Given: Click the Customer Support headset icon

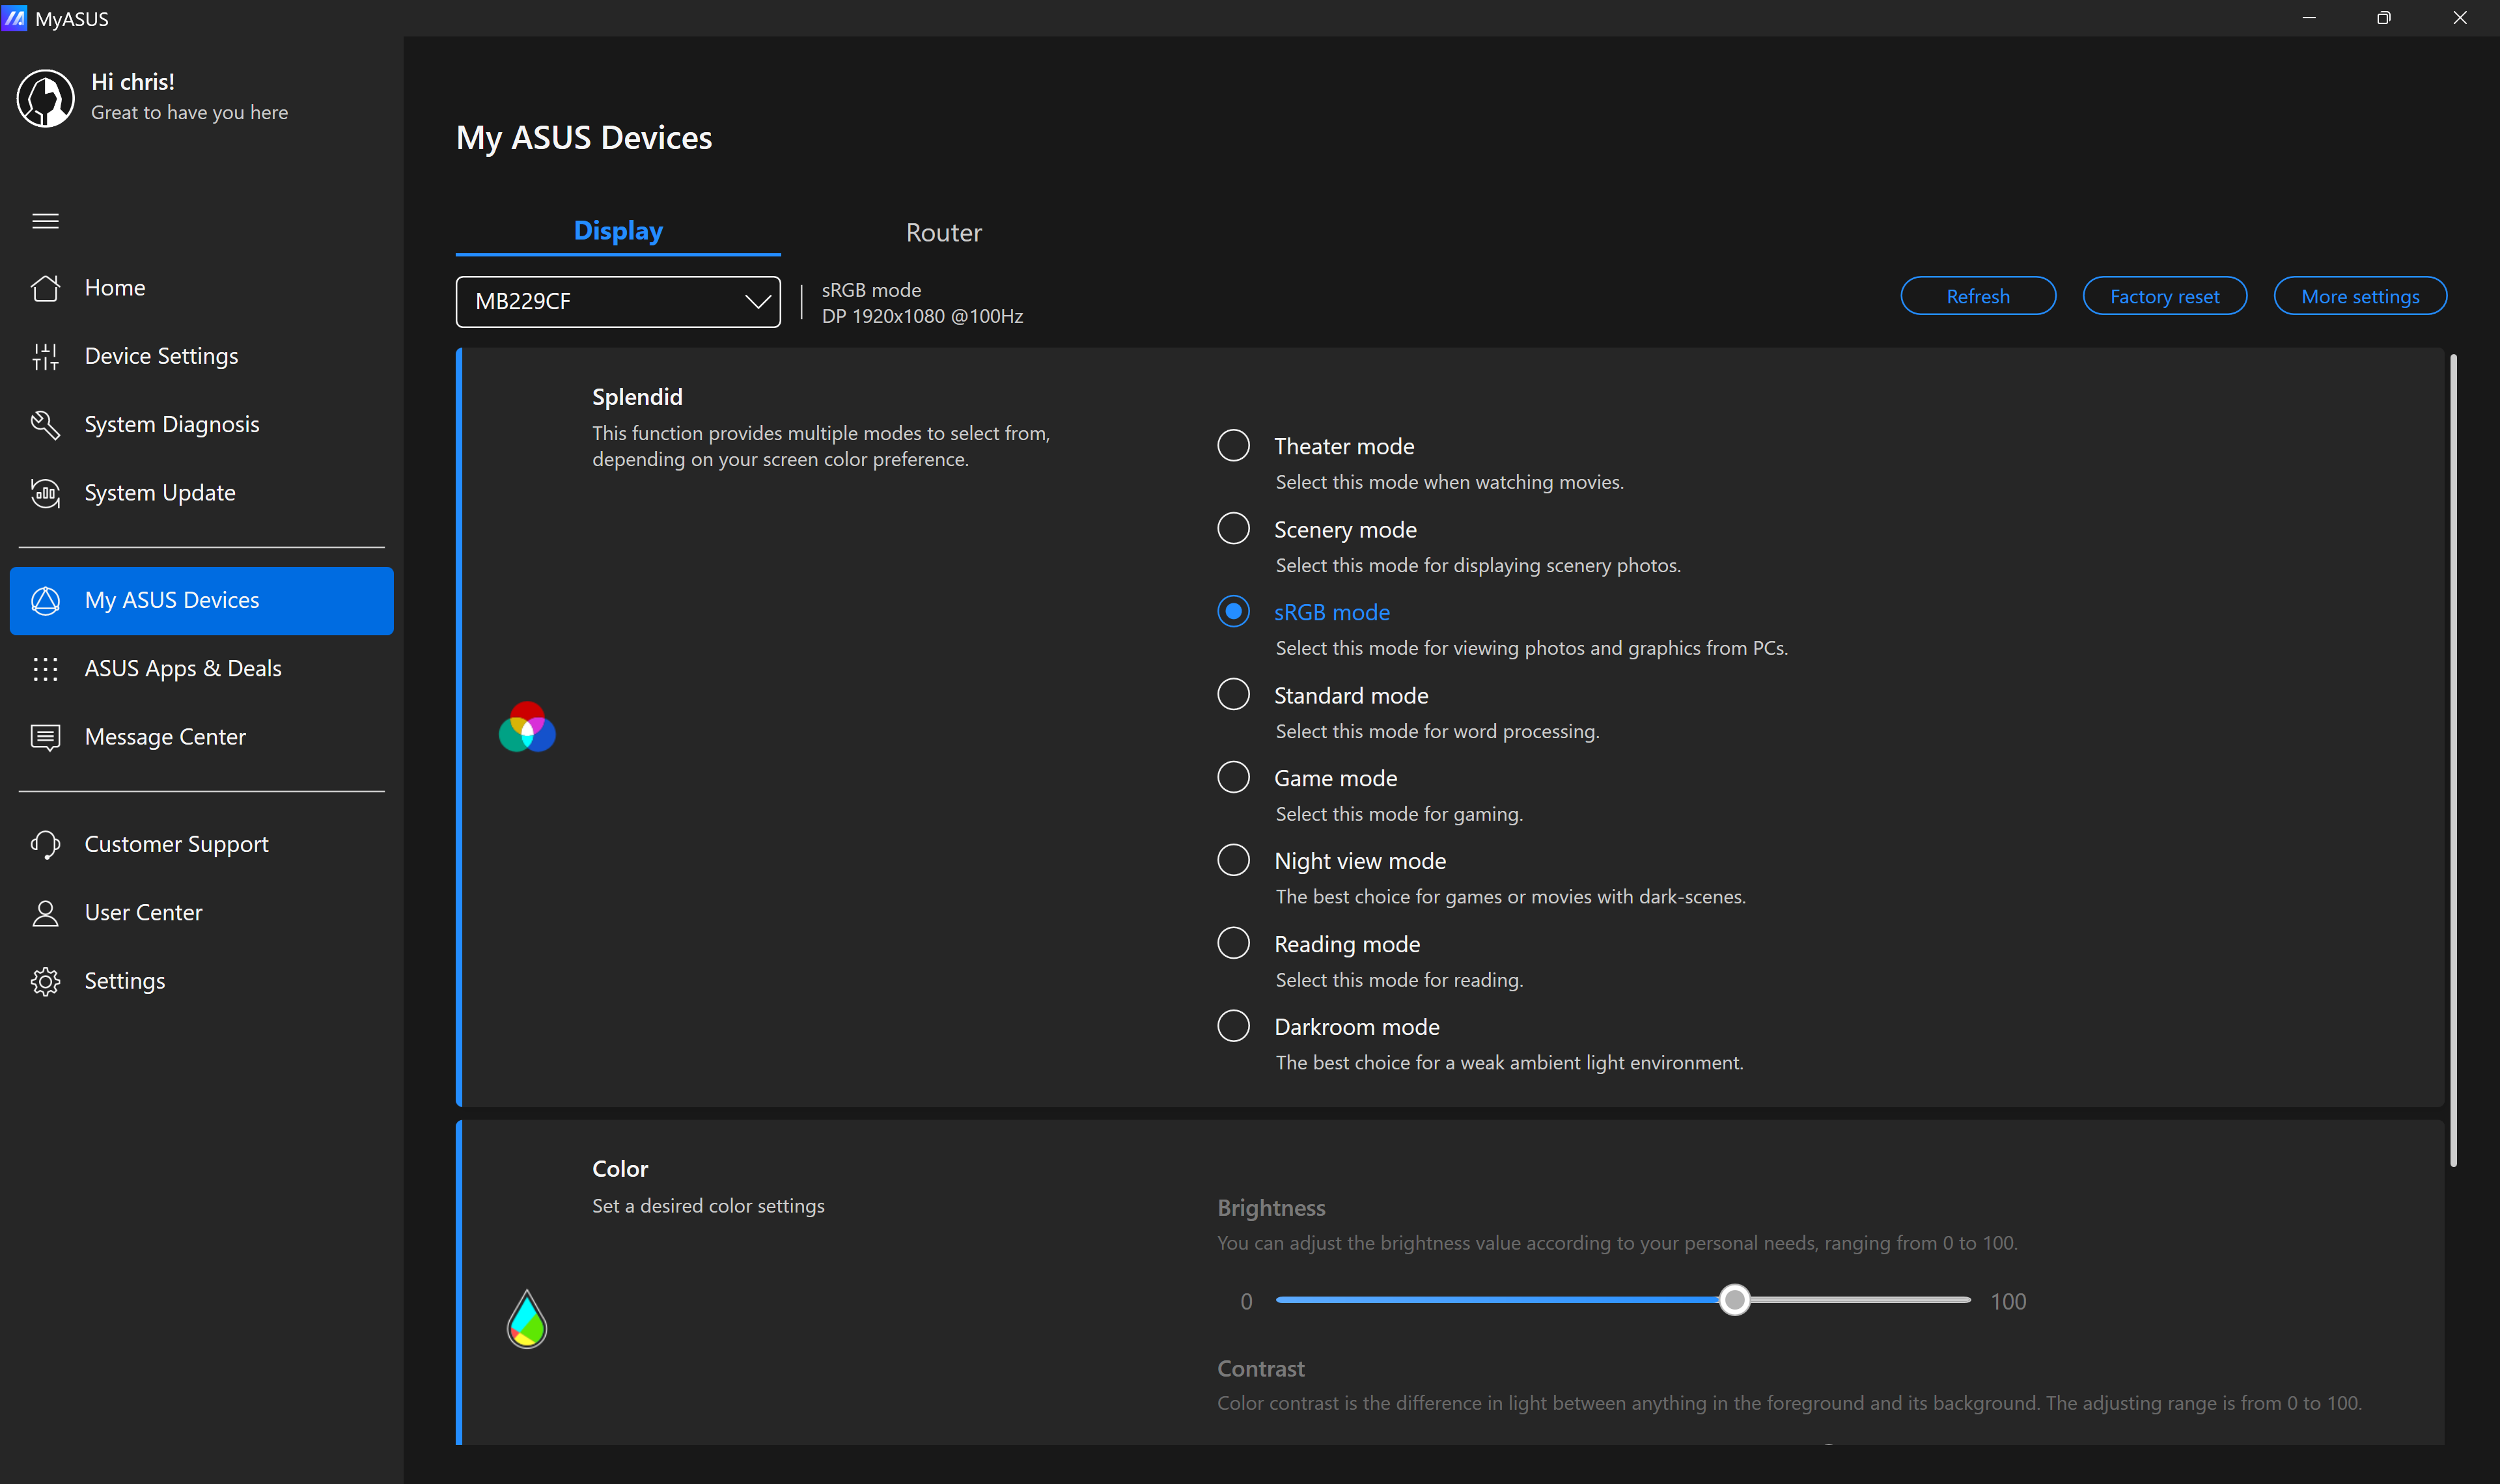Looking at the screenshot, I should coord(45,844).
